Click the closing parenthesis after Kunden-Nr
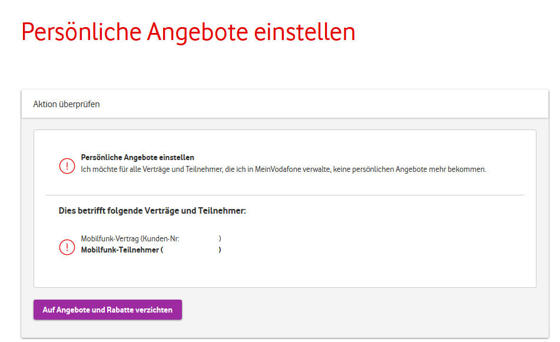 coord(220,238)
